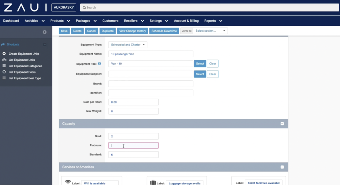Screen dimensions: 340x185
Task: Click the Max Weight field
Action: [x=133, y=111]
